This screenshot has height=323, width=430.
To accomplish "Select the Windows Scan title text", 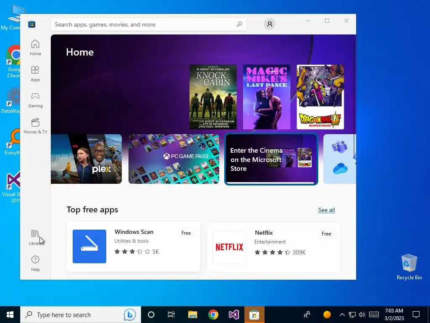I will pyautogui.click(x=134, y=232).
